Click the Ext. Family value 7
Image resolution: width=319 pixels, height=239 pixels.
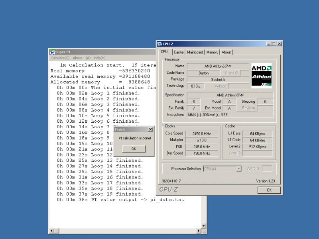click(x=194, y=108)
